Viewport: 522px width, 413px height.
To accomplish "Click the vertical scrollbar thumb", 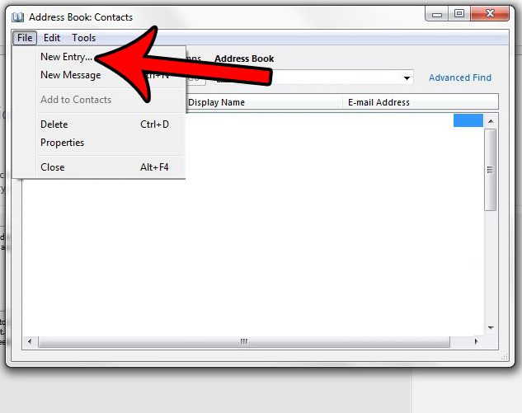I will (491, 170).
